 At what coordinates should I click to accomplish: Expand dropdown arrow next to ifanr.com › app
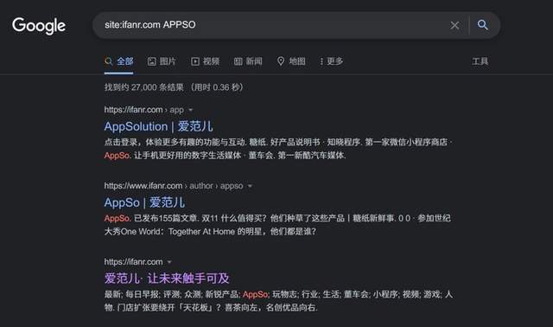(x=191, y=110)
